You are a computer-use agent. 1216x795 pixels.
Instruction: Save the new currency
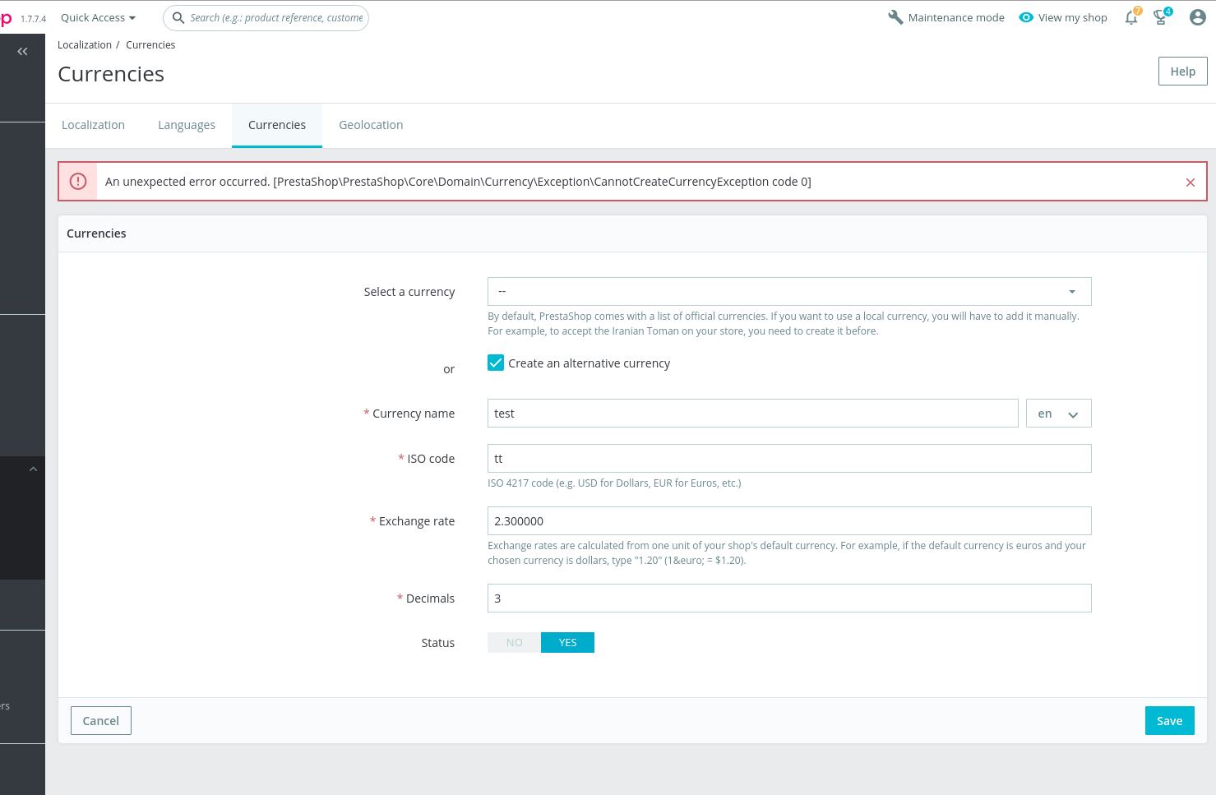click(1169, 720)
